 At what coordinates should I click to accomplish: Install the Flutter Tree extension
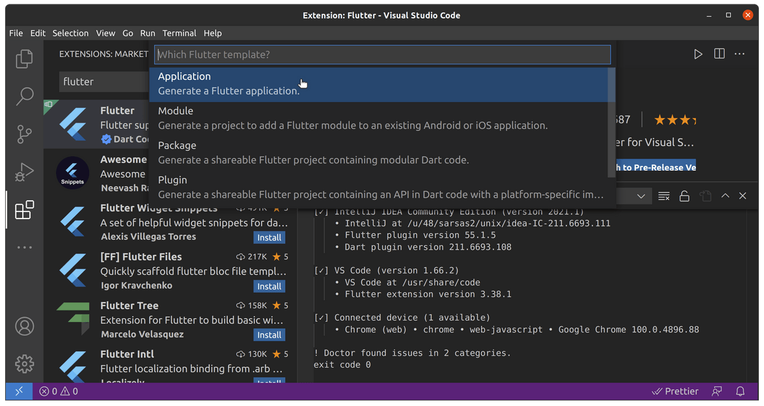tap(269, 335)
